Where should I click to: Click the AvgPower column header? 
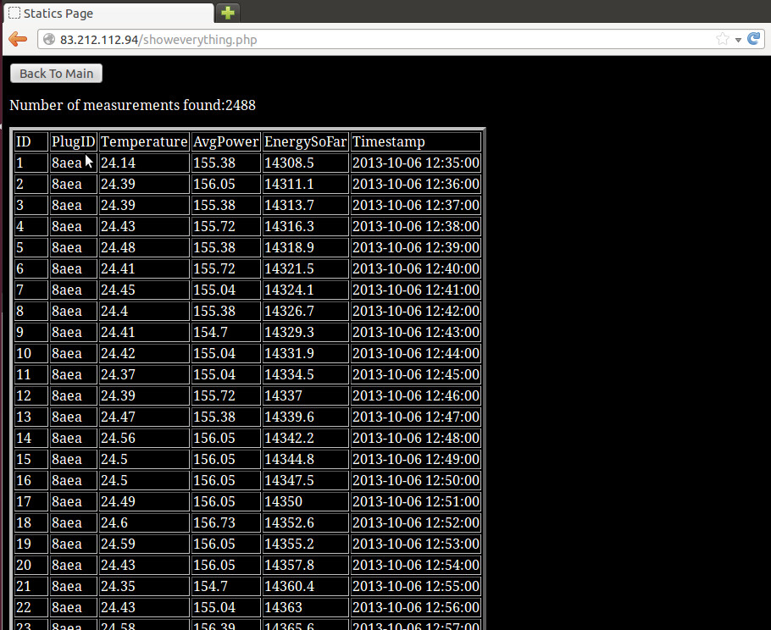coord(225,141)
